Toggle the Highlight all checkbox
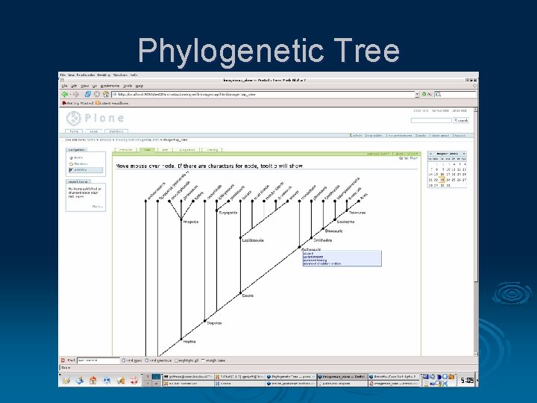This screenshot has width=537, height=403. (176, 360)
